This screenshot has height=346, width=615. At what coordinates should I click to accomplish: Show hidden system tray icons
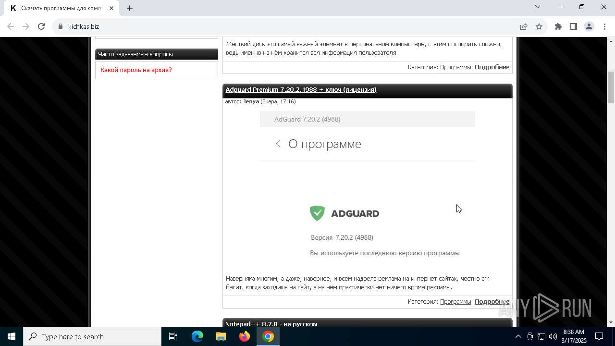pyautogui.click(x=518, y=336)
